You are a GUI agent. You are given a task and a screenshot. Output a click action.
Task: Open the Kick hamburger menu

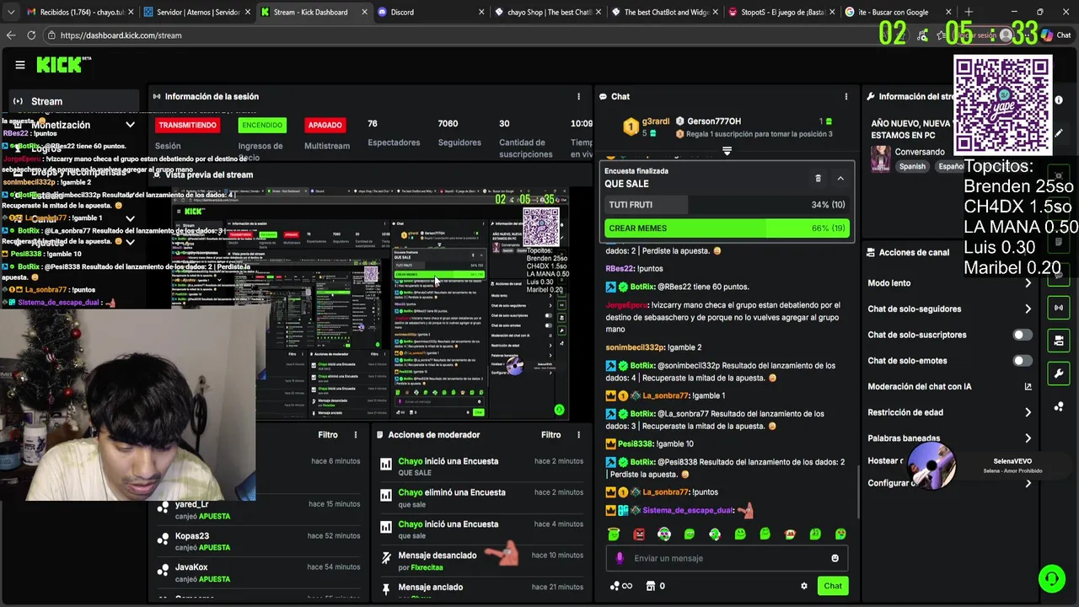[x=20, y=65]
